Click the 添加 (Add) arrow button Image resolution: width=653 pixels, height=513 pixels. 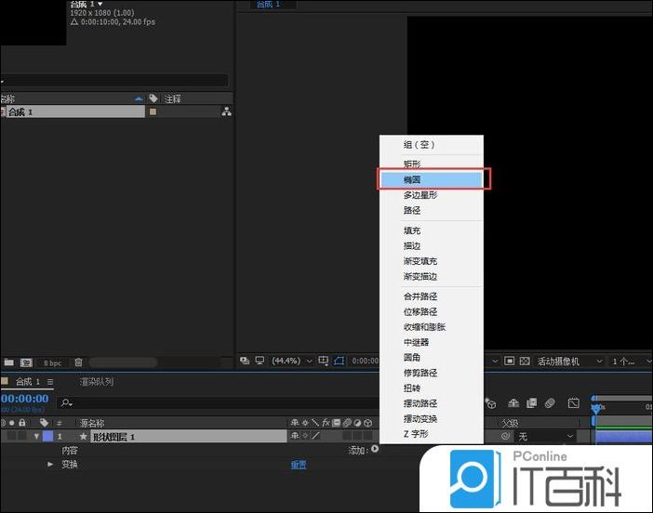coord(374,450)
